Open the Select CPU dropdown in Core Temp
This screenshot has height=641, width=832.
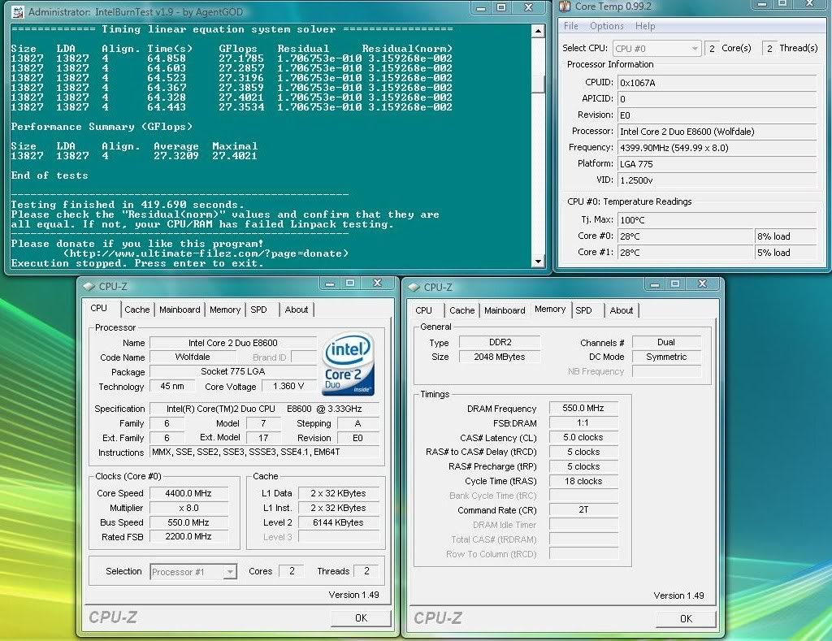[656, 49]
